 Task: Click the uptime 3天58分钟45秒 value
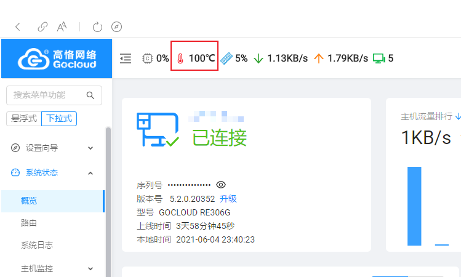pos(205,226)
